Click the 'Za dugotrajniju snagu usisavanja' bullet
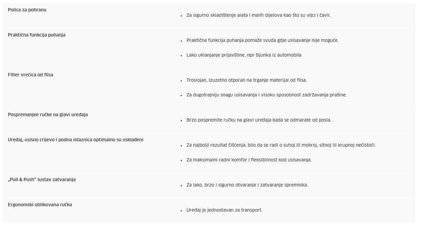 (x=266, y=95)
